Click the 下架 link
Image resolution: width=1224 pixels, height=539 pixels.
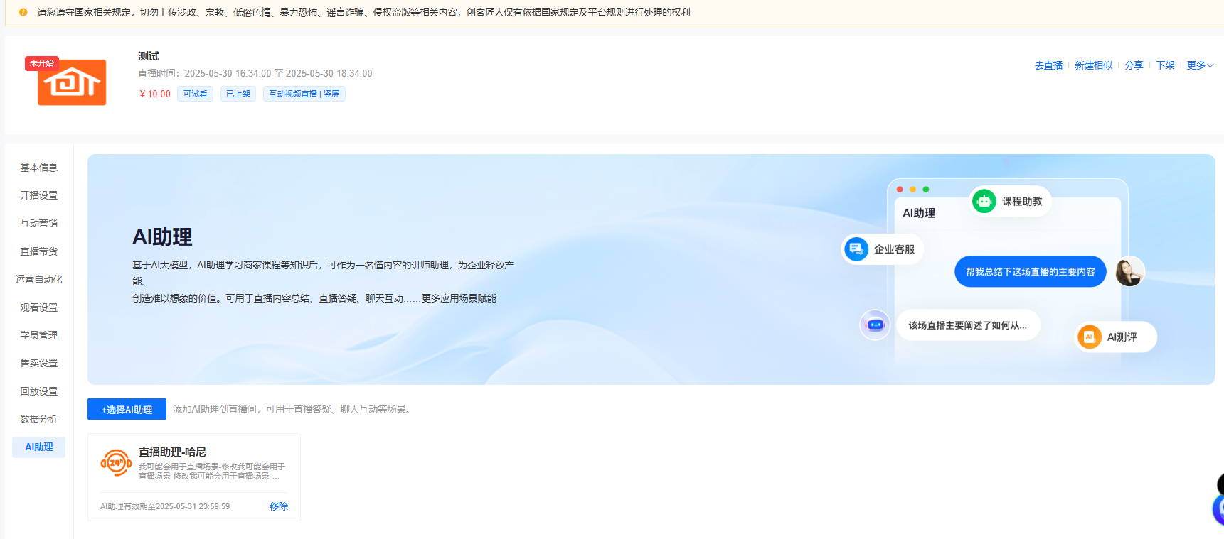click(x=1165, y=65)
